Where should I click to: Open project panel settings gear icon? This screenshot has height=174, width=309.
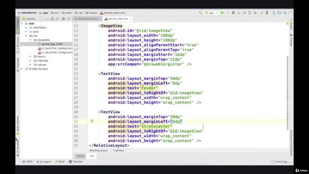click(63, 19)
